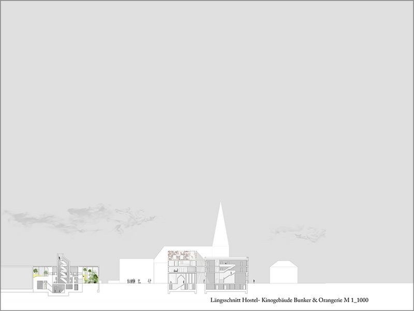The image size is (414, 311).
Task: Click the caption "Längsschnitt Hostel- Kinogebäude Bunker & Orangerie M 1_1000"
Action: point(289,300)
